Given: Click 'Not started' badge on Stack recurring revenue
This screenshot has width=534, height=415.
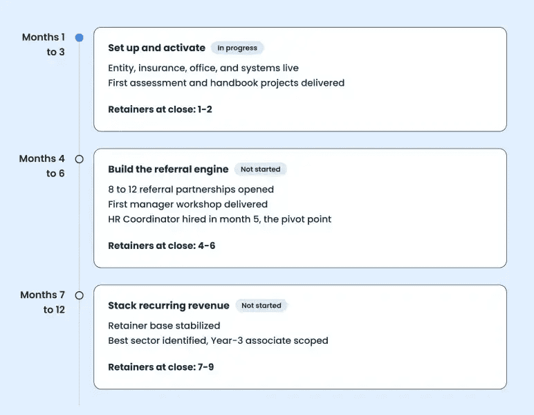Looking at the screenshot, I should tap(261, 306).
